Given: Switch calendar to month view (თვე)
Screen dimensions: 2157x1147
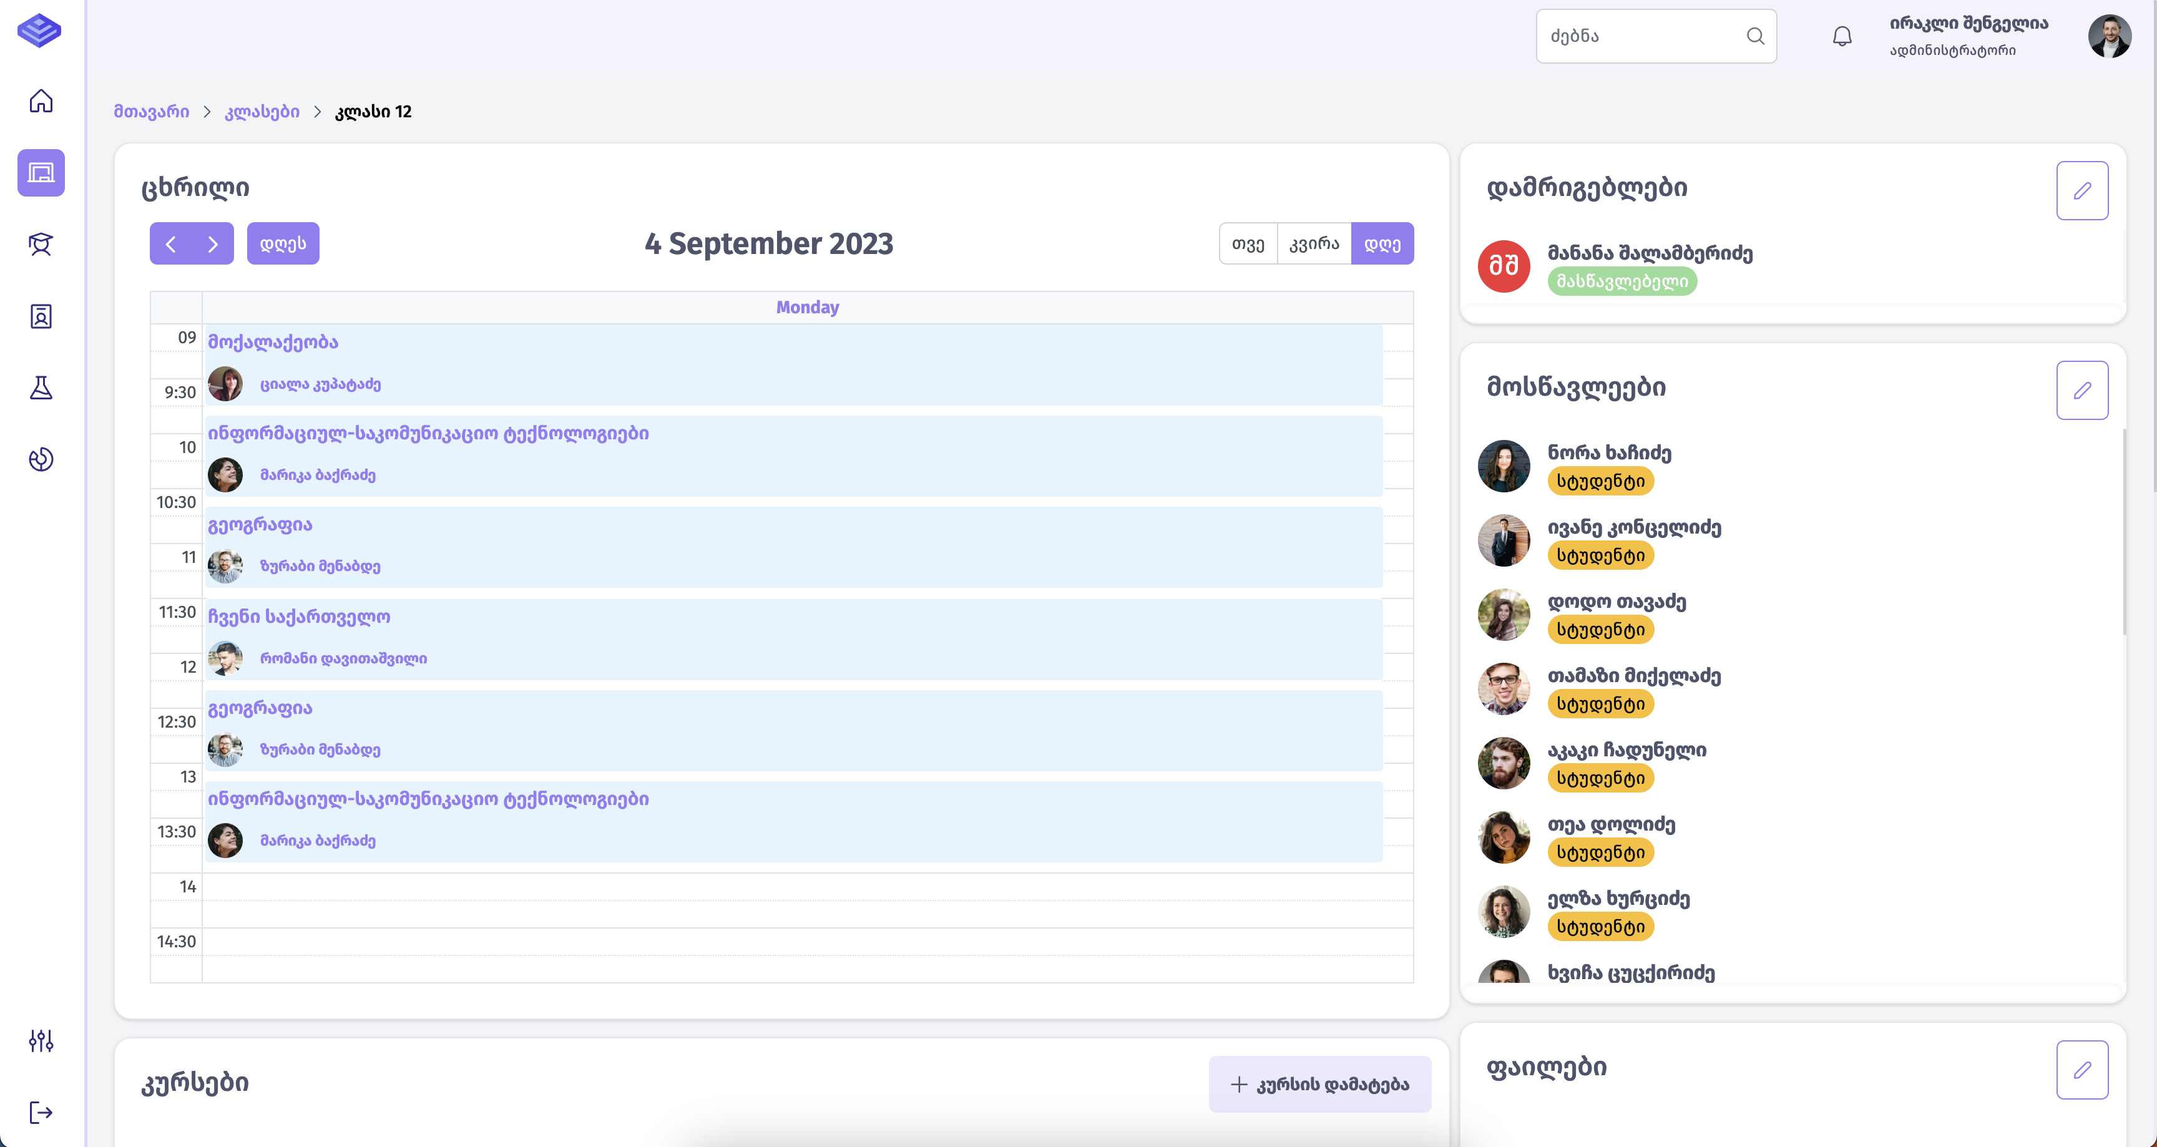Looking at the screenshot, I should [x=1248, y=243].
